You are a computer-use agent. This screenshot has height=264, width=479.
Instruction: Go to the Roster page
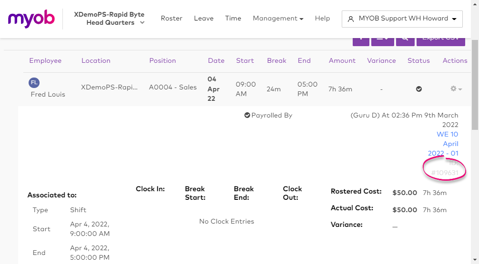(x=172, y=19)
